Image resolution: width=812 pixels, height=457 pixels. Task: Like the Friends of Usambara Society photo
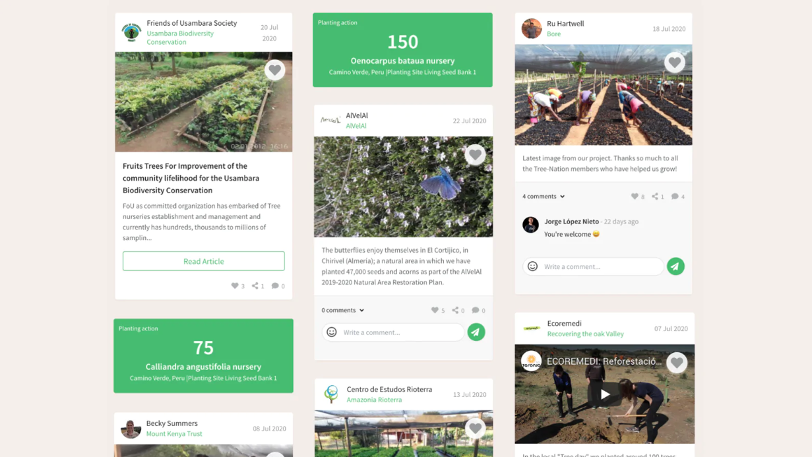pyautogui.click(x=274, y=70)
